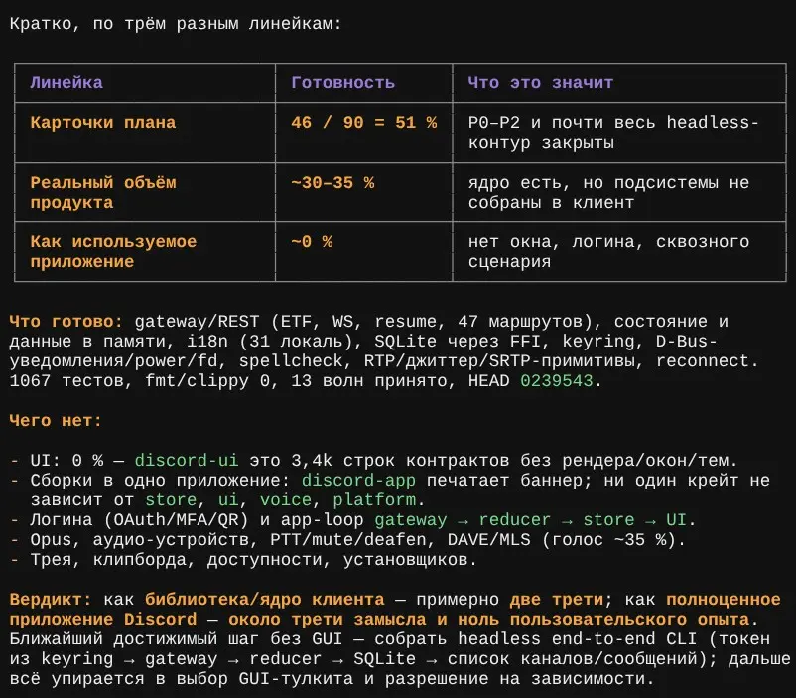This screenshot has width=796, height=698.
Task: Click the value "~30–35 %"
Action: 332,183
